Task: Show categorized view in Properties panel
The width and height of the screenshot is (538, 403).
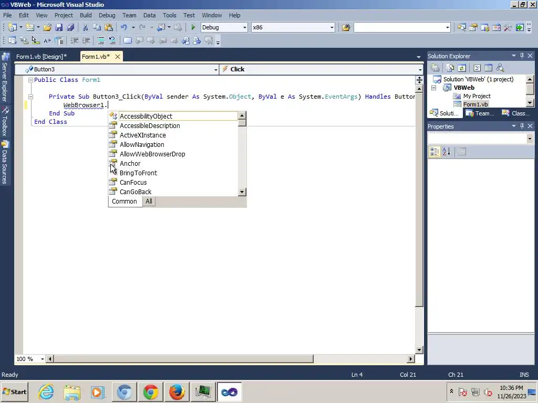Action: tap(434, 152)
